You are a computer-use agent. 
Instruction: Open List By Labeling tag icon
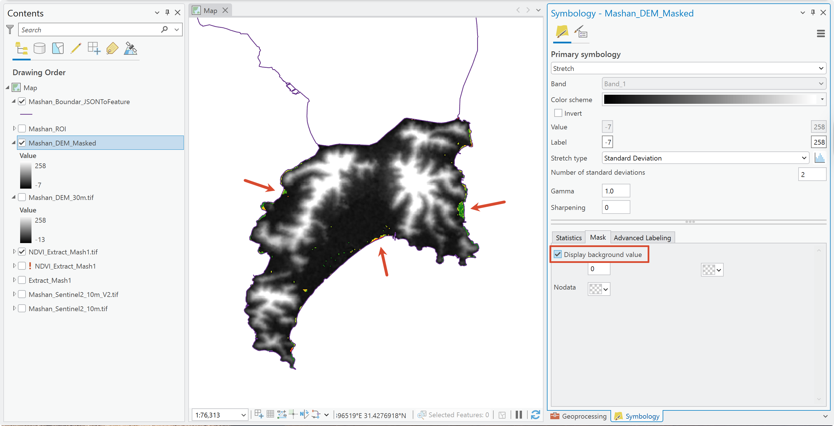pos(112,48)
